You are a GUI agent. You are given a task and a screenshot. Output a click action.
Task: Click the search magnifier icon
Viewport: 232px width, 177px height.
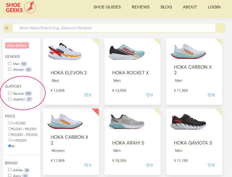coord(7,28)
